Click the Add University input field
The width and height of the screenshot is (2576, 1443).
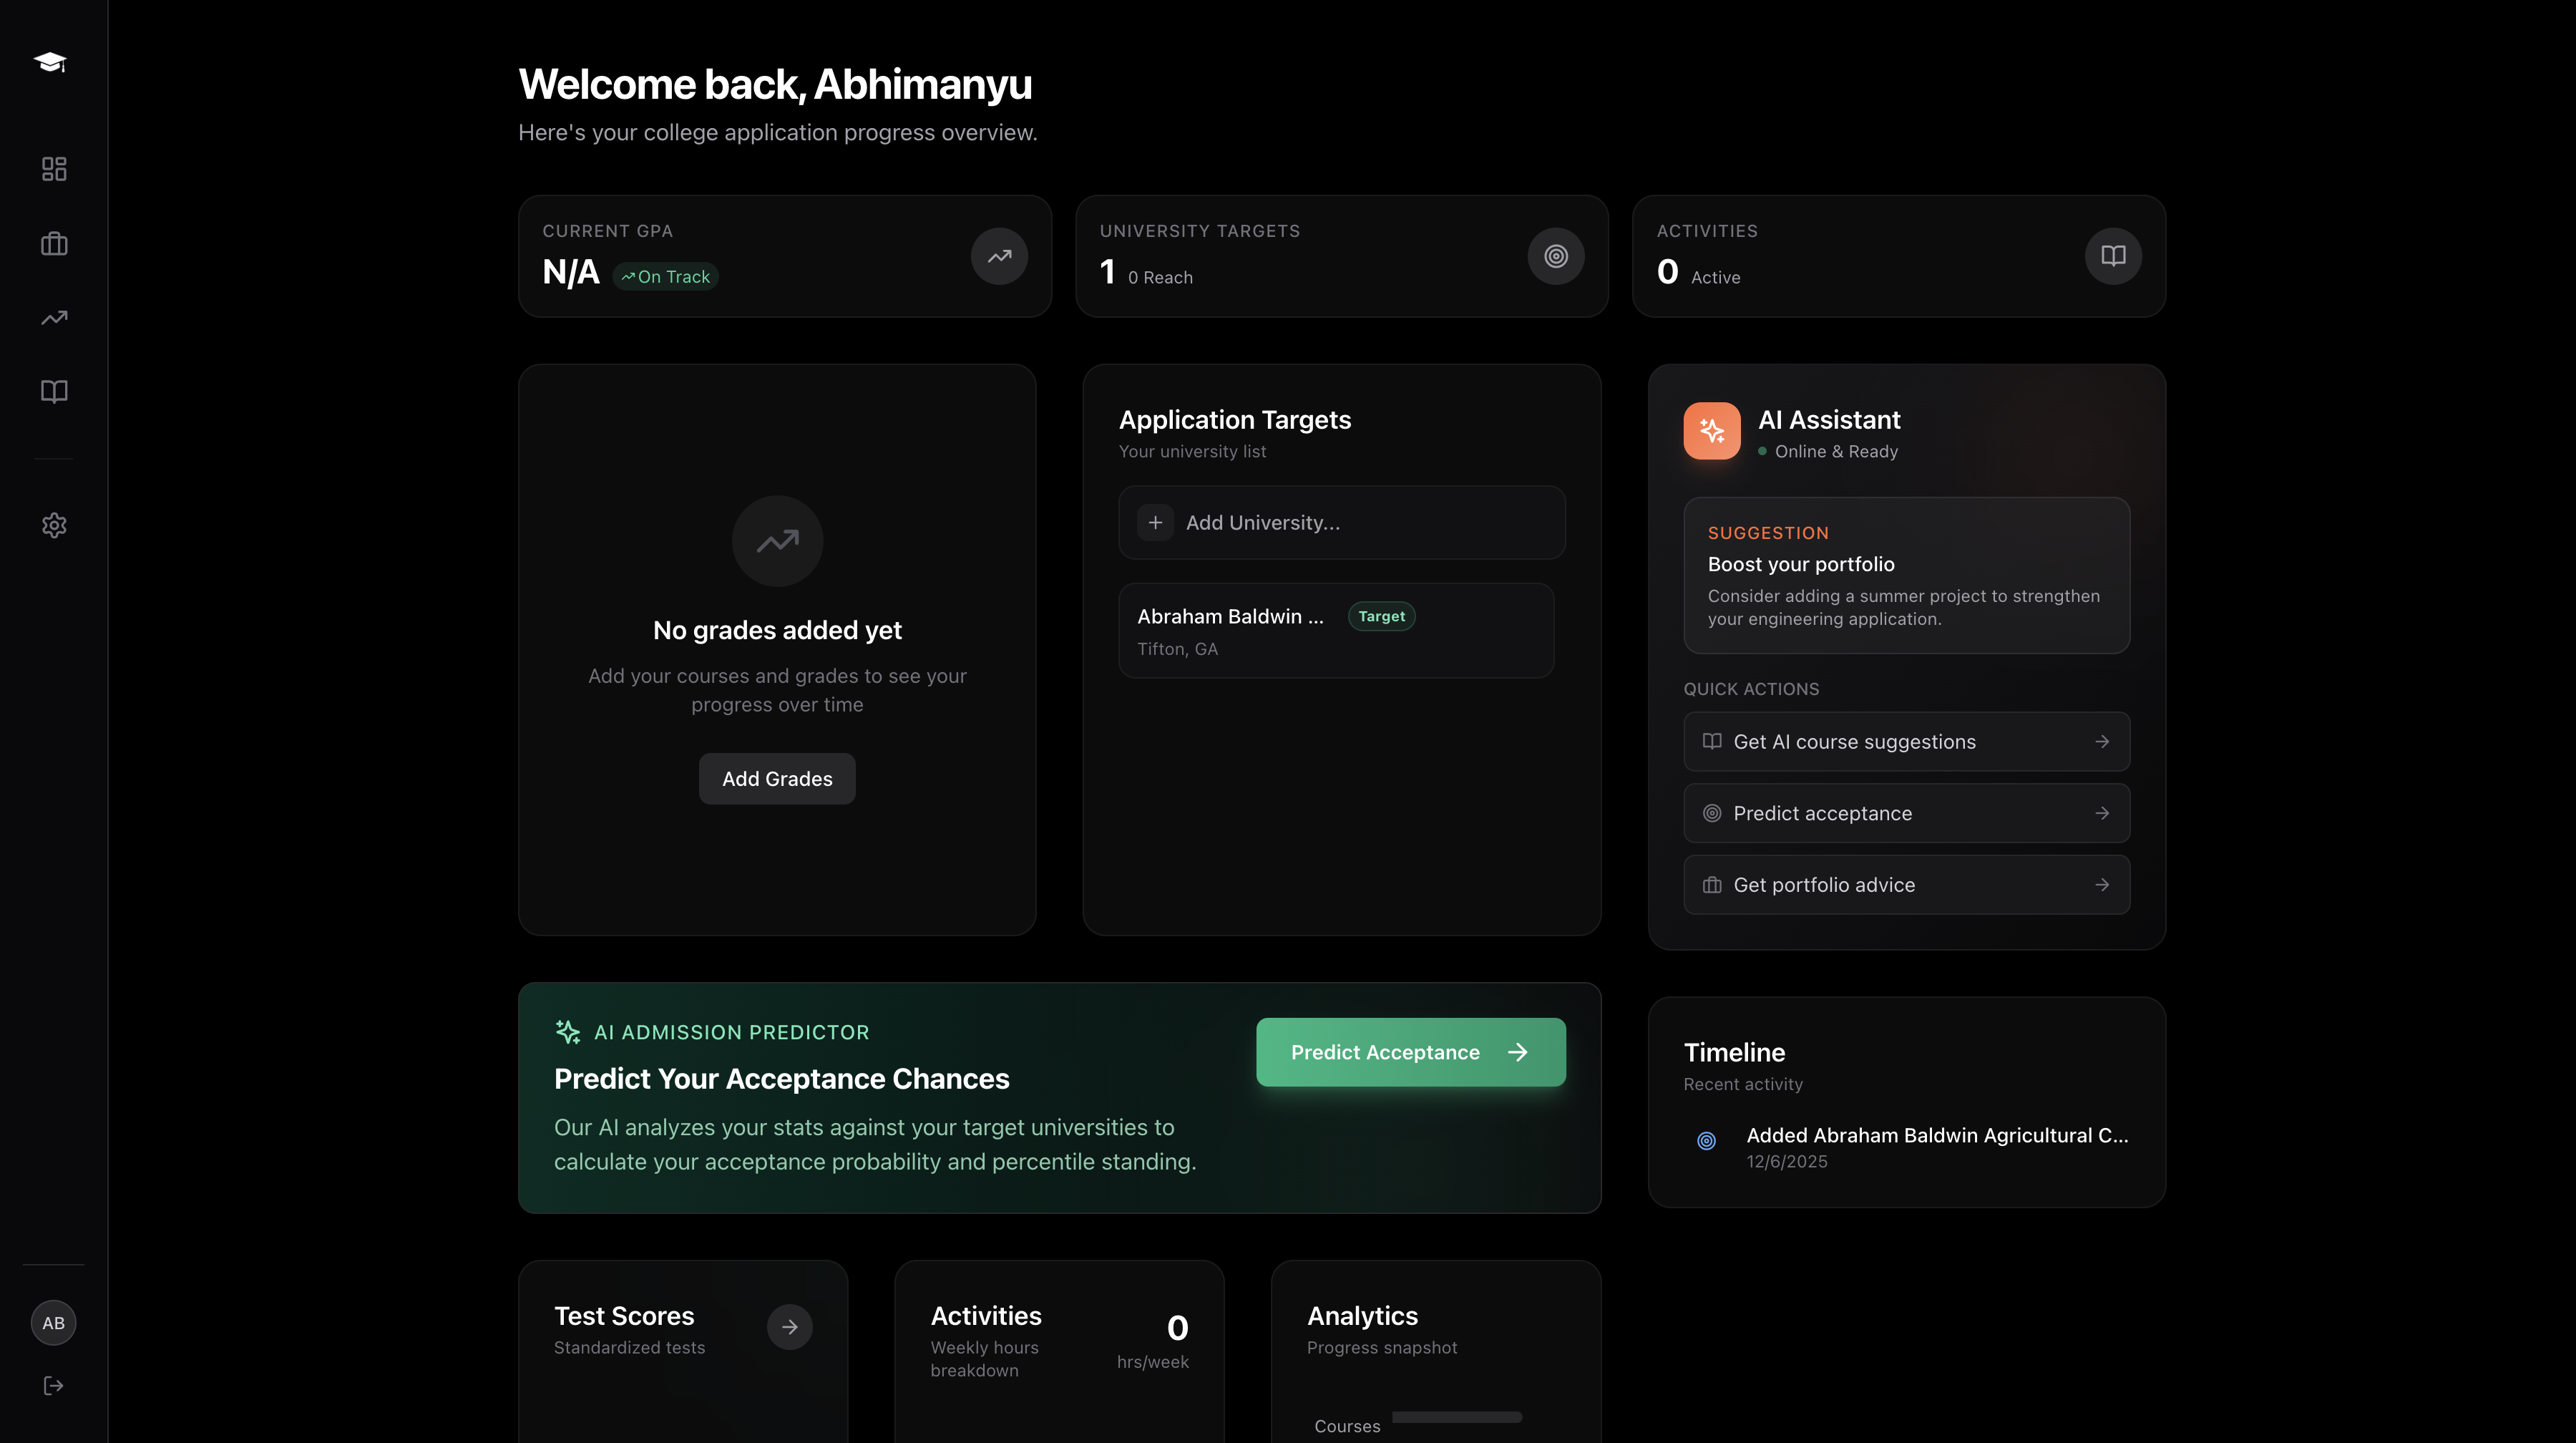click(x=1341, y=523)
